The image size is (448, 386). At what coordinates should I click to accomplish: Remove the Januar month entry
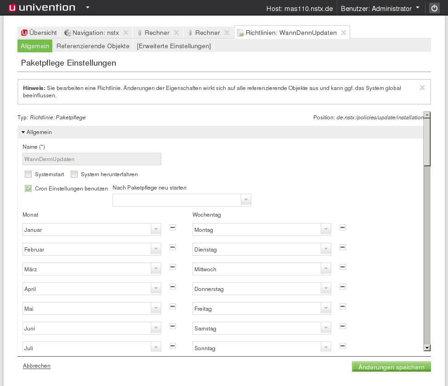coord(173,228)
